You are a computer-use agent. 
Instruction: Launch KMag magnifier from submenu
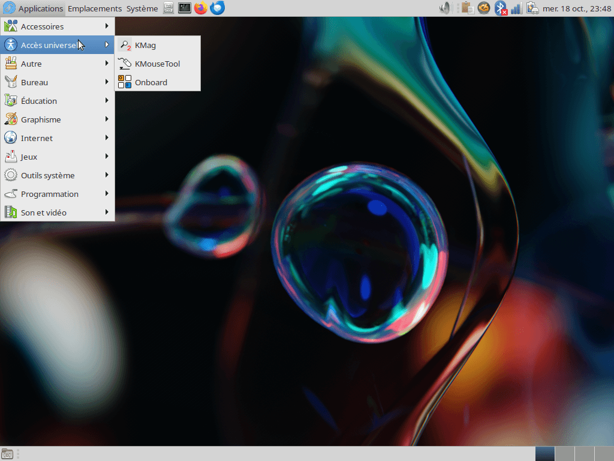click(158, 45)
